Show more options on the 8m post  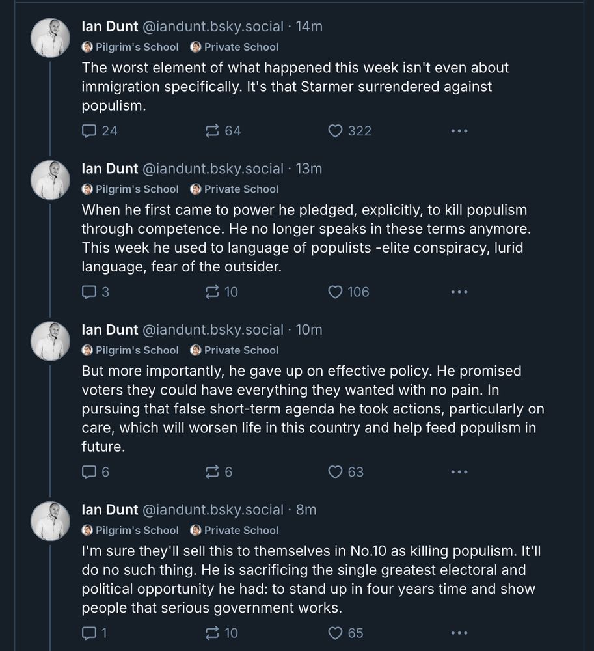click(459, 633)
